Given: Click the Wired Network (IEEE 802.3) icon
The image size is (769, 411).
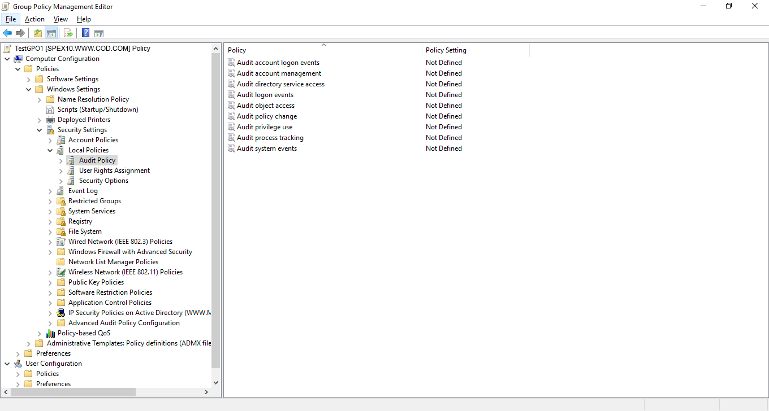Looking at the screenshot, I should 61,242.
